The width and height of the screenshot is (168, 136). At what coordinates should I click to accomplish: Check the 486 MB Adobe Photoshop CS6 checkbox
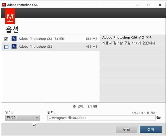[x=6, y=47]
